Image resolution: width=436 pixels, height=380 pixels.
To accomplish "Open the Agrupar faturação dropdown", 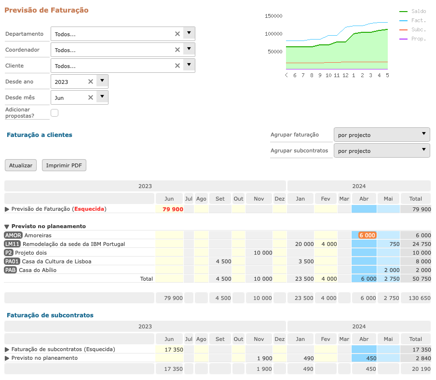I will pos(381,135).
